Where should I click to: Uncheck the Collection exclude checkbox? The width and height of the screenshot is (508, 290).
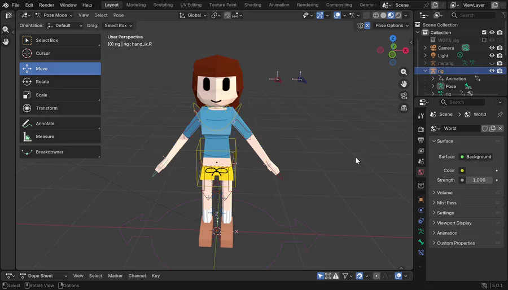(x=484, y=33)
